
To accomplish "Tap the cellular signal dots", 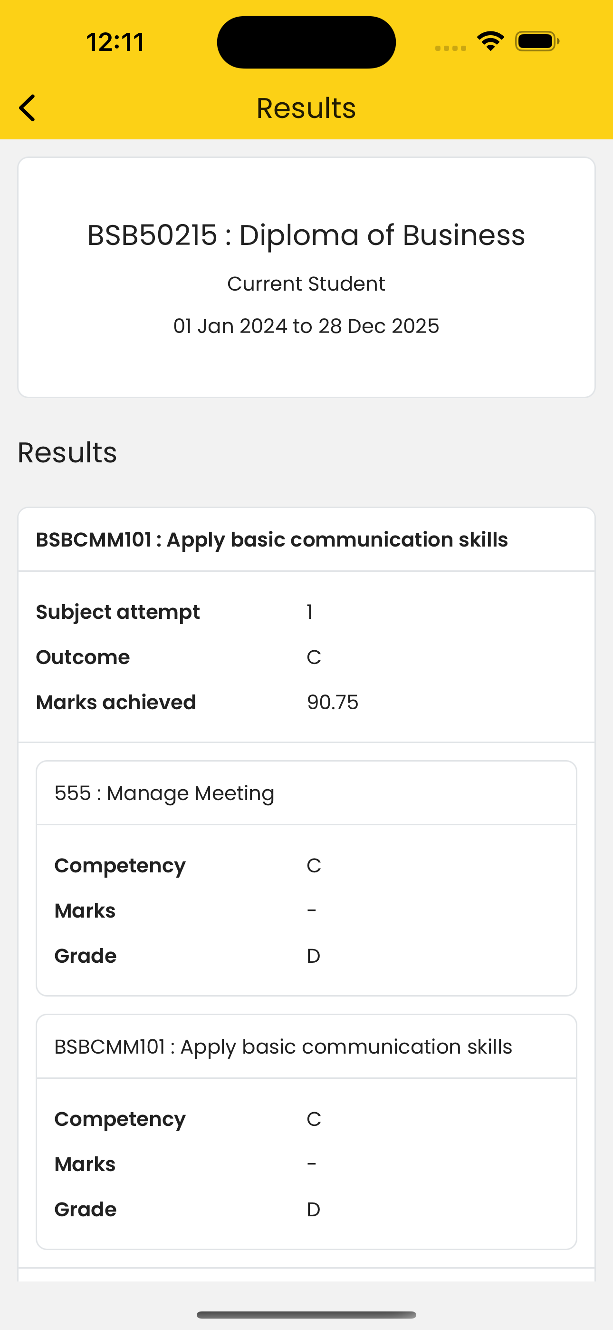I will click(450, 48).
